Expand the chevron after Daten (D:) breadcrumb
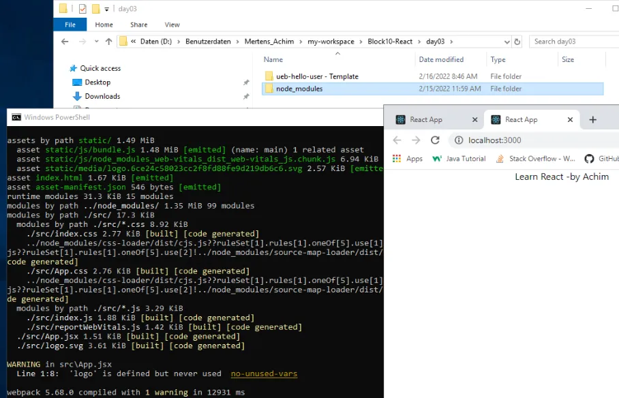This screenshot has height=398, width=619. tap(179, 42)
